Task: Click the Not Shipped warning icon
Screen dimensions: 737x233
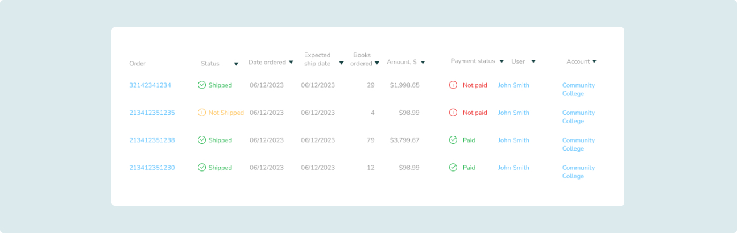Action: coord(202,113)
